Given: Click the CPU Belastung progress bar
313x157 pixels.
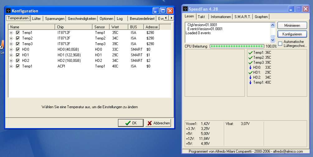Looking at the screenshot, I should point(237,46).
